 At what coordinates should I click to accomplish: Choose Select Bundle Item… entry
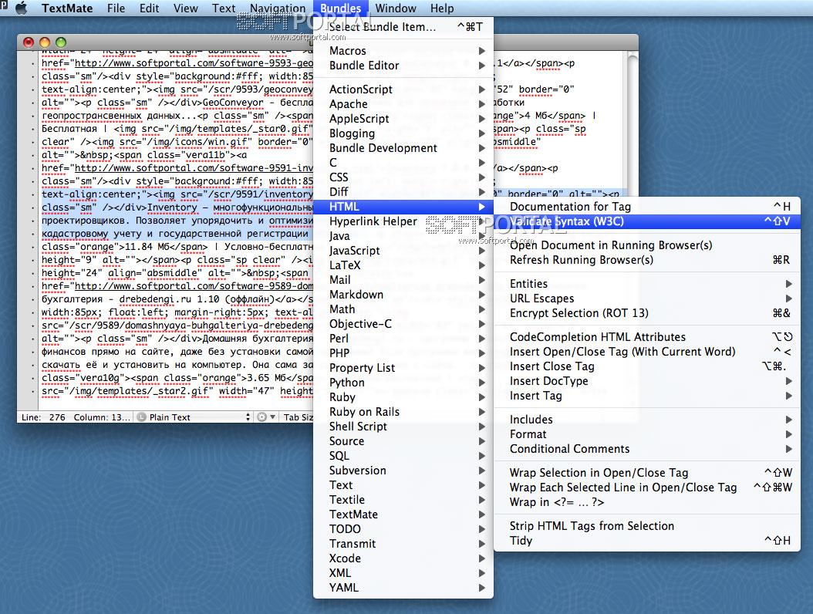click(403, 27)
